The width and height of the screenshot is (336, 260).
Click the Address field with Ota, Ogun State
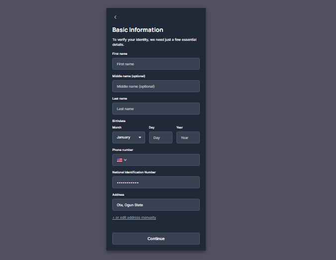(x=156, y=205)
